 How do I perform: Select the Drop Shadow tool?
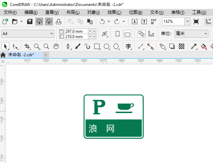click(x=172, y=47)
